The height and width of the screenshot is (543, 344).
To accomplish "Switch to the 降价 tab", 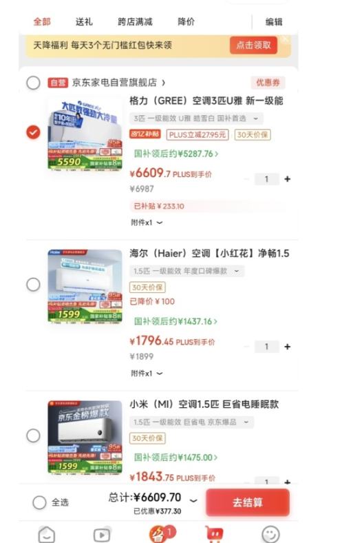I will click(x=186, y=22).
